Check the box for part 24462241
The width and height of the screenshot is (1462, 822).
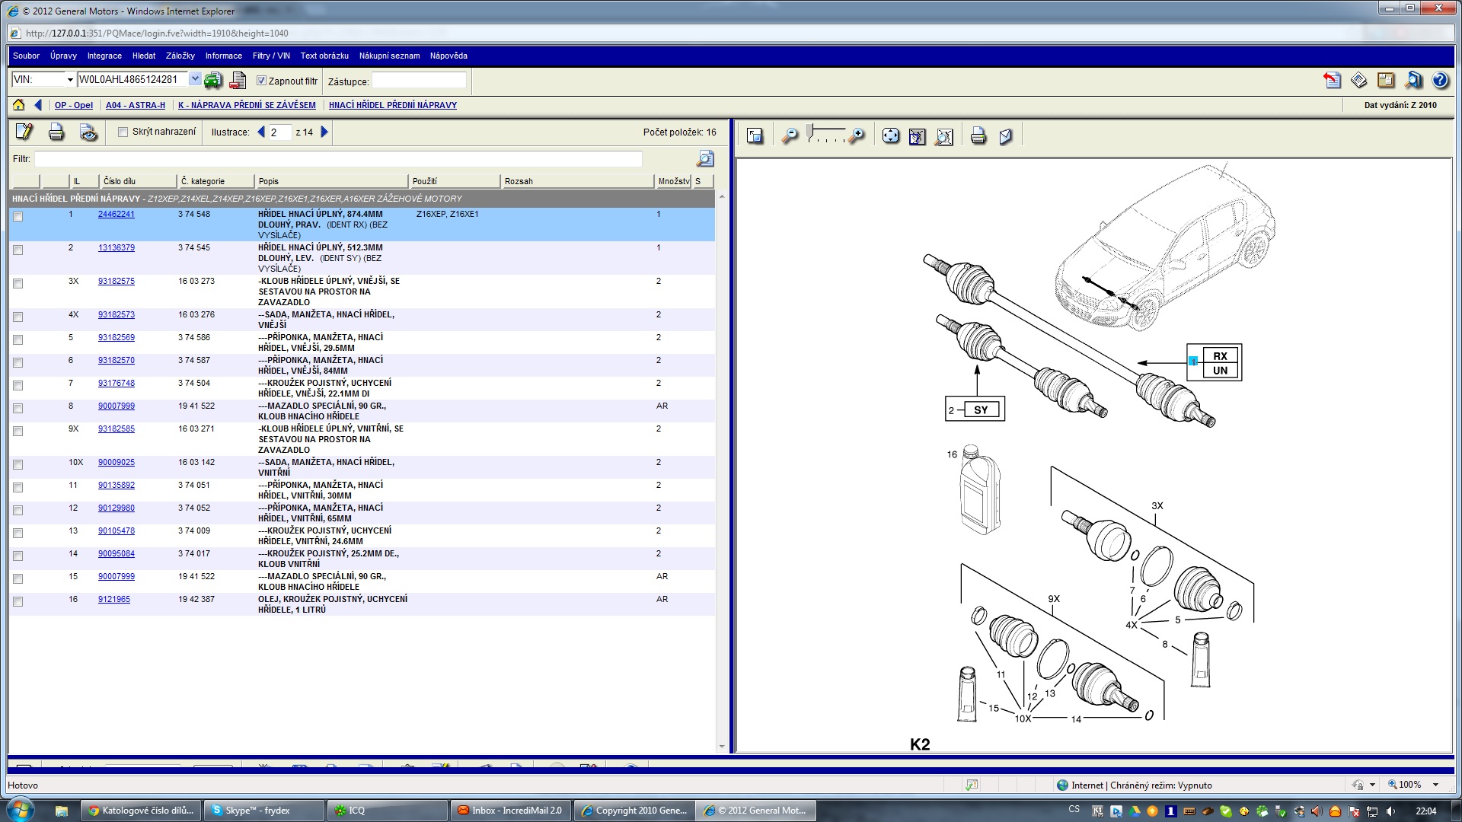click(18, 217)
